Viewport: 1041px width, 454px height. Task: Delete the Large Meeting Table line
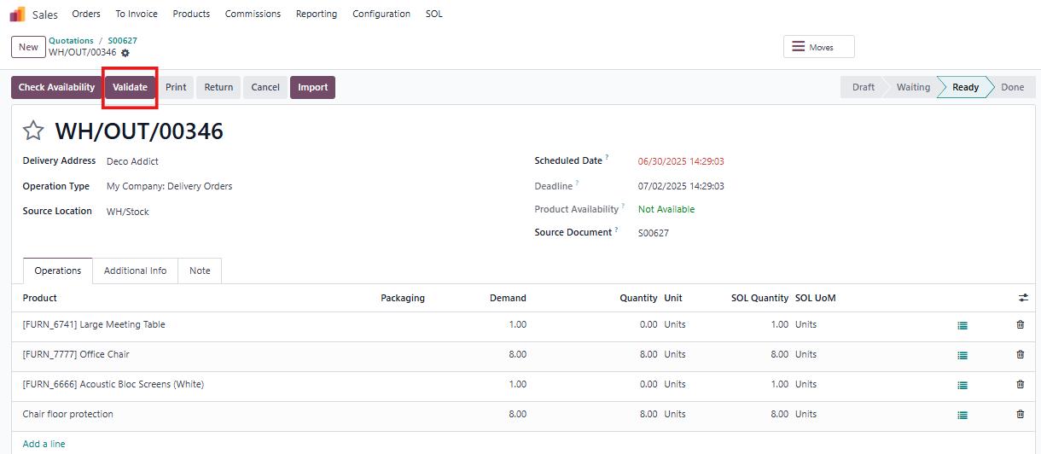[1020, 324]
